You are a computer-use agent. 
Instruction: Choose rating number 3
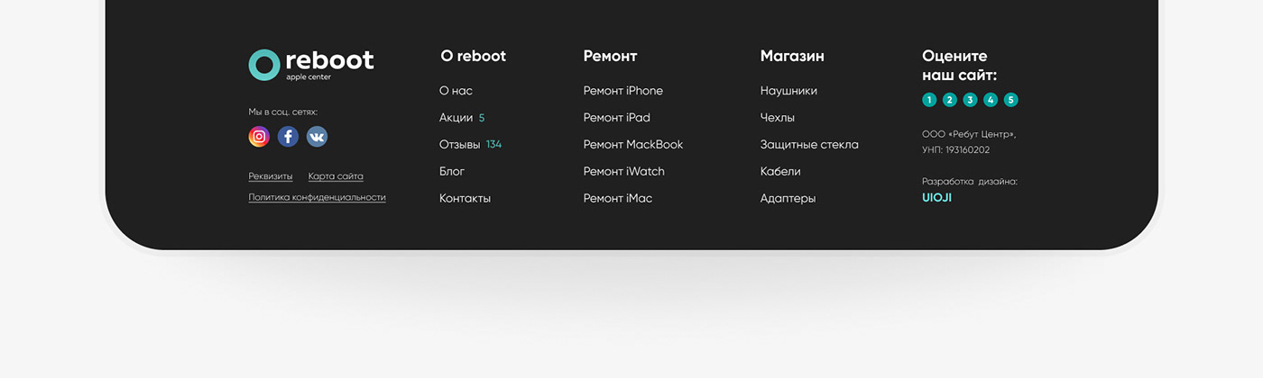click(970, 100)
